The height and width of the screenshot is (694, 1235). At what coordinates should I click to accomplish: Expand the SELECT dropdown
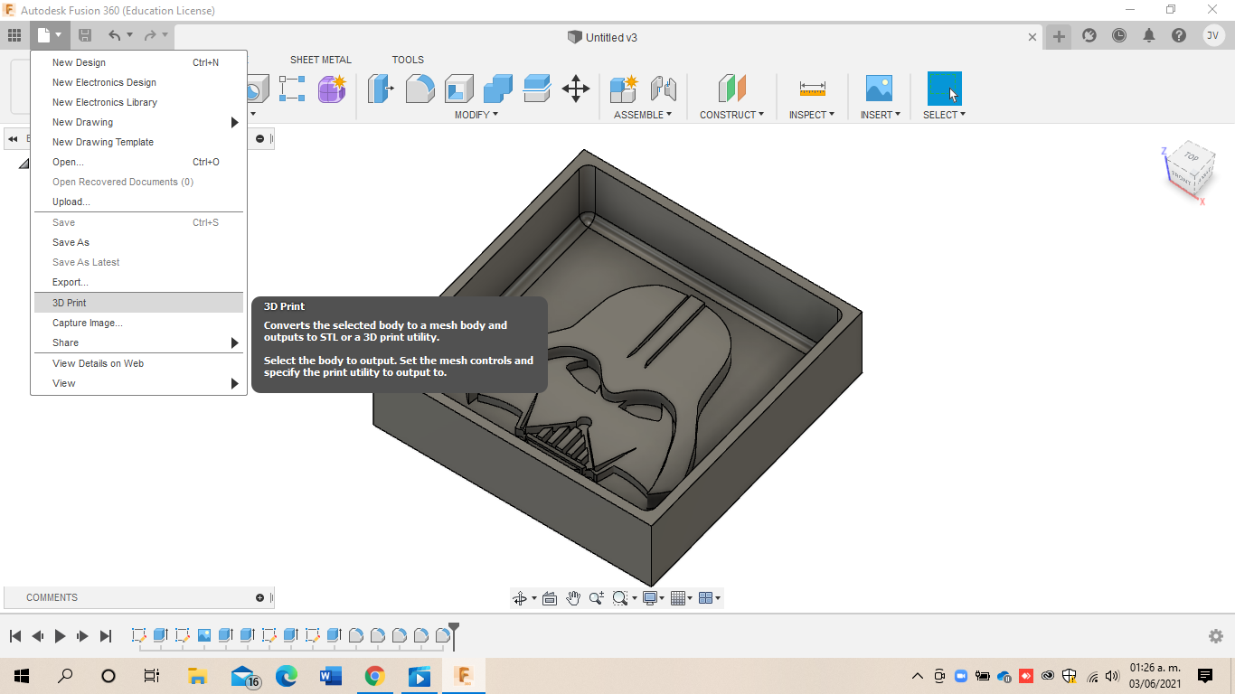(x=945, y=115)
